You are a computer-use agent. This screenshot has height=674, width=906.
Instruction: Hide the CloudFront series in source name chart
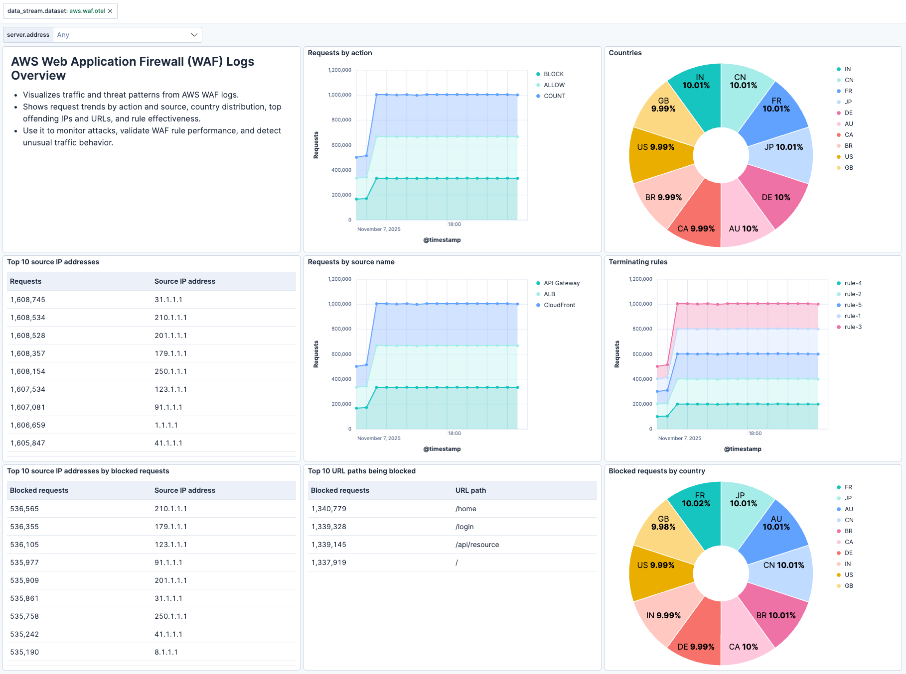click(559, 305)
